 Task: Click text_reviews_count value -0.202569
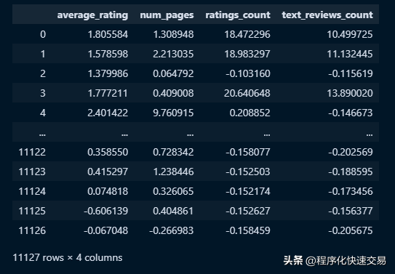point(351,152)
